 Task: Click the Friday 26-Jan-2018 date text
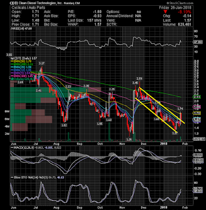tap(175, 8)
